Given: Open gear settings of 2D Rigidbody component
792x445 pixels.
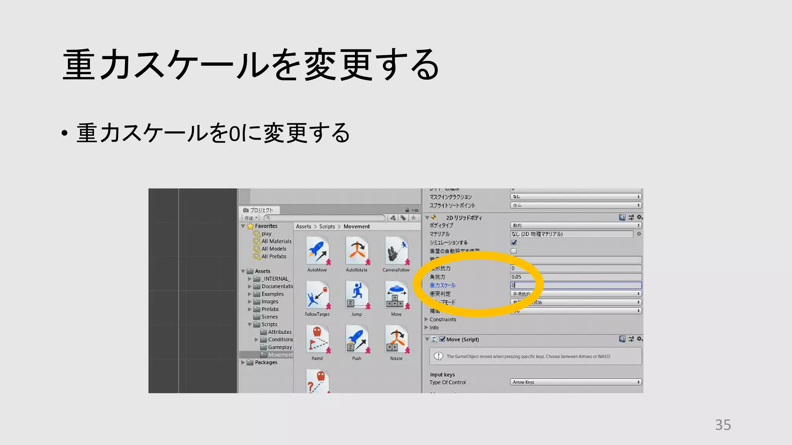Looking at the screenshot, I should tap(640, 217).
